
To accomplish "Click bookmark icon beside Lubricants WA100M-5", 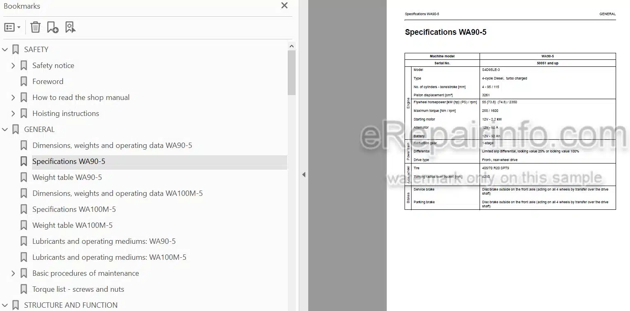I will pyautogui.click(x=24, y=257).
